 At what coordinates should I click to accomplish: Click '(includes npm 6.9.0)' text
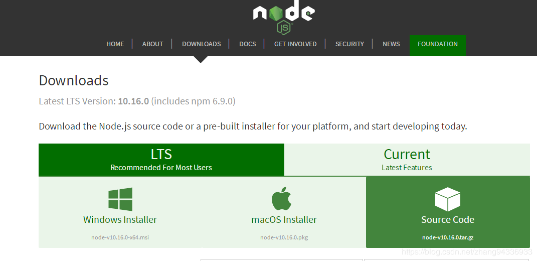coord(193,101)
